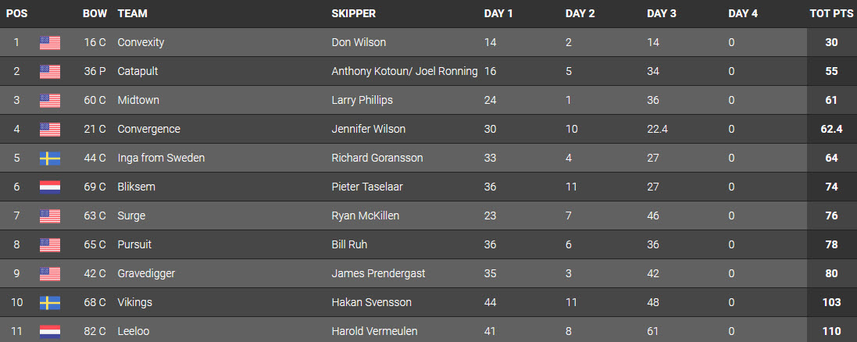Viewport: 857px width, 342px height.
Task: Click the Dutch flag in Leeloo's row
Action: tap(50, 331)
